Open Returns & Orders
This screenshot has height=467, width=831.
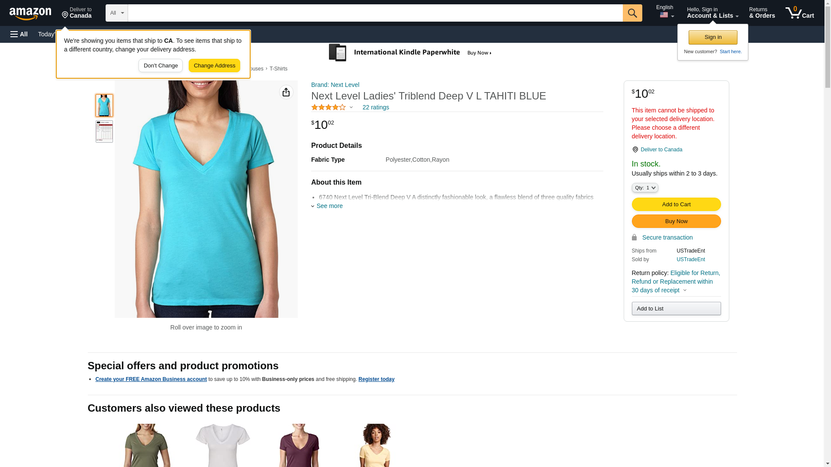coord(762,13)
